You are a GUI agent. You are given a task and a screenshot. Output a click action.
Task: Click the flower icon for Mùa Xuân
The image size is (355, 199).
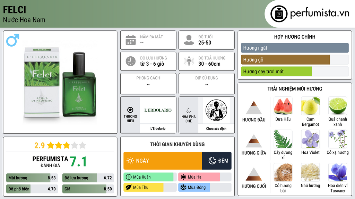click(129, 177)
